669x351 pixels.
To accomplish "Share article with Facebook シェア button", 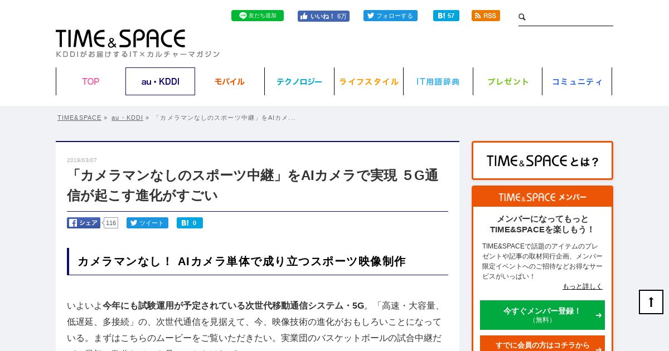I will 84,223.
